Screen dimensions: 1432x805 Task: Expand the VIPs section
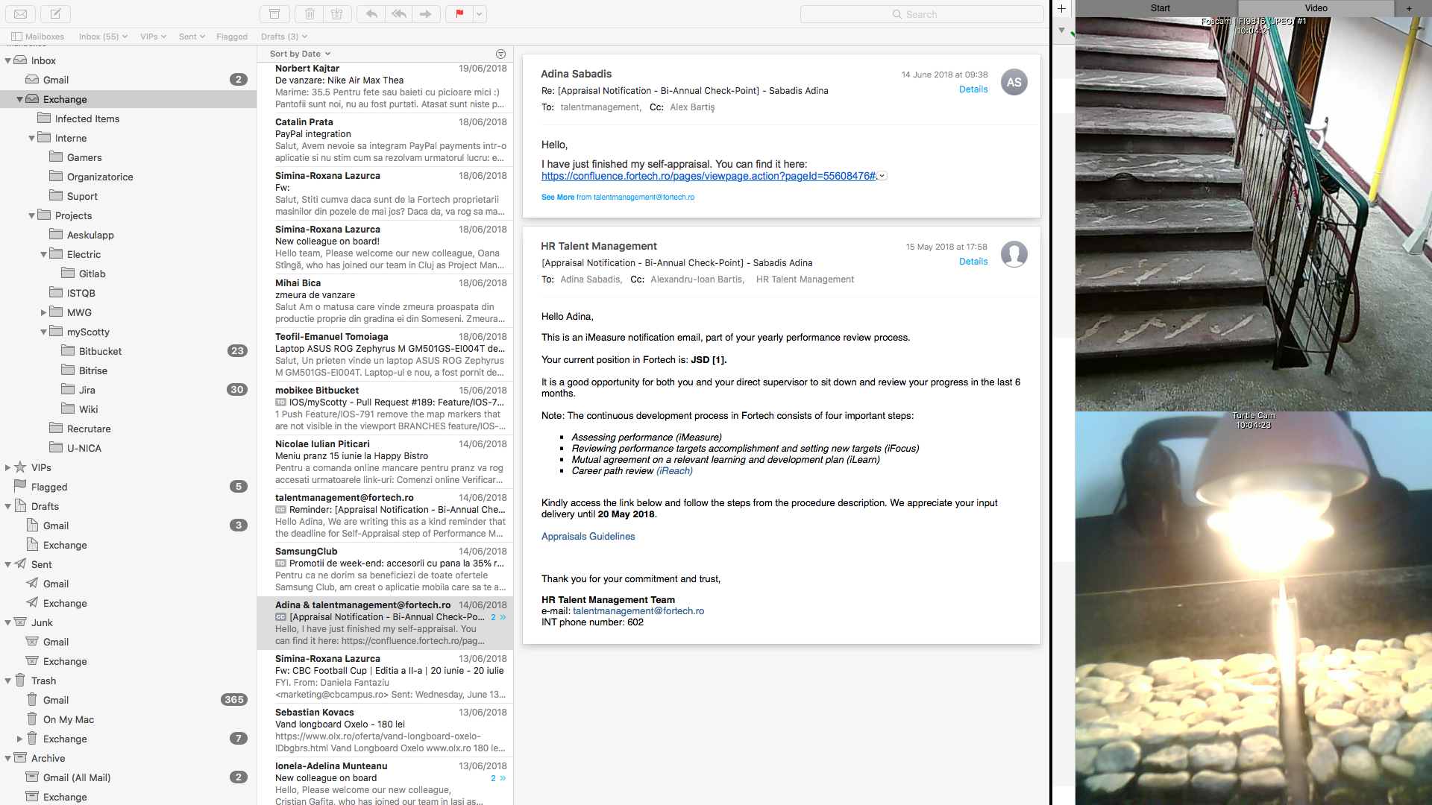pos(8,468)
